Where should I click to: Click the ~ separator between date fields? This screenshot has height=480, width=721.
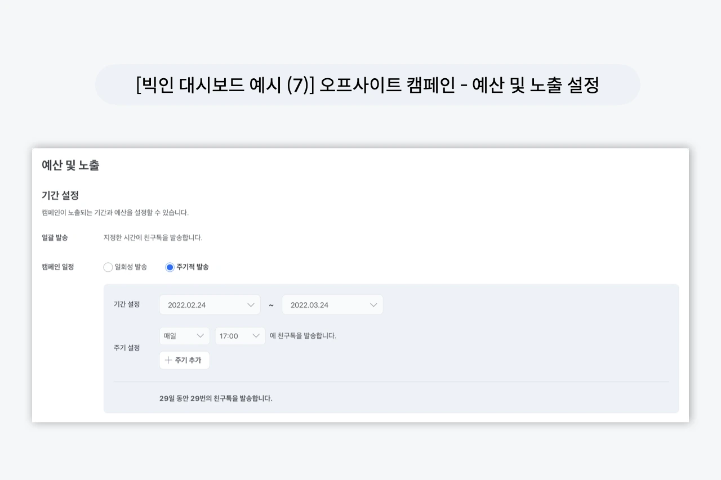click(271, 304)
